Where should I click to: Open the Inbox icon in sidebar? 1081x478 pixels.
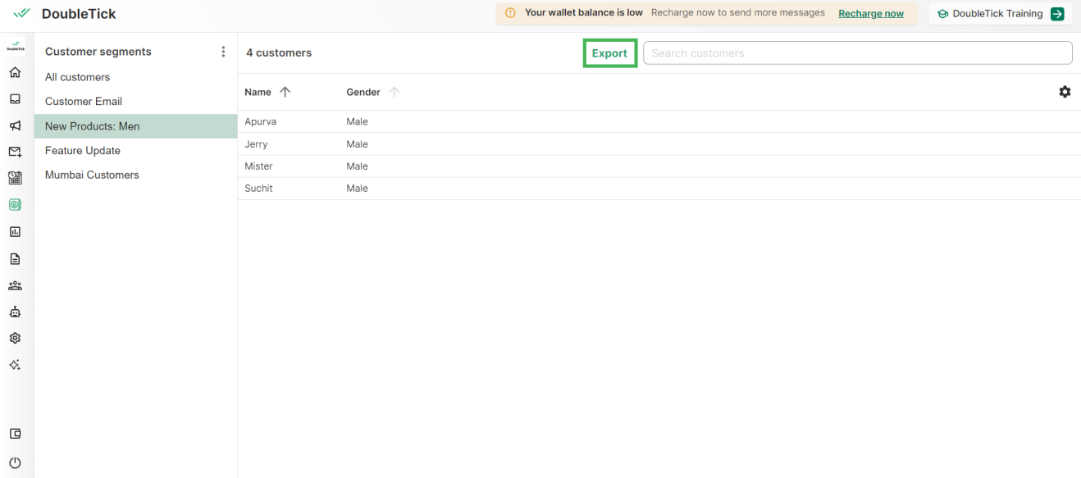point(15,99)
